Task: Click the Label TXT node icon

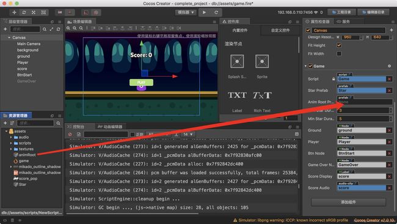Action: coord(237,95)
